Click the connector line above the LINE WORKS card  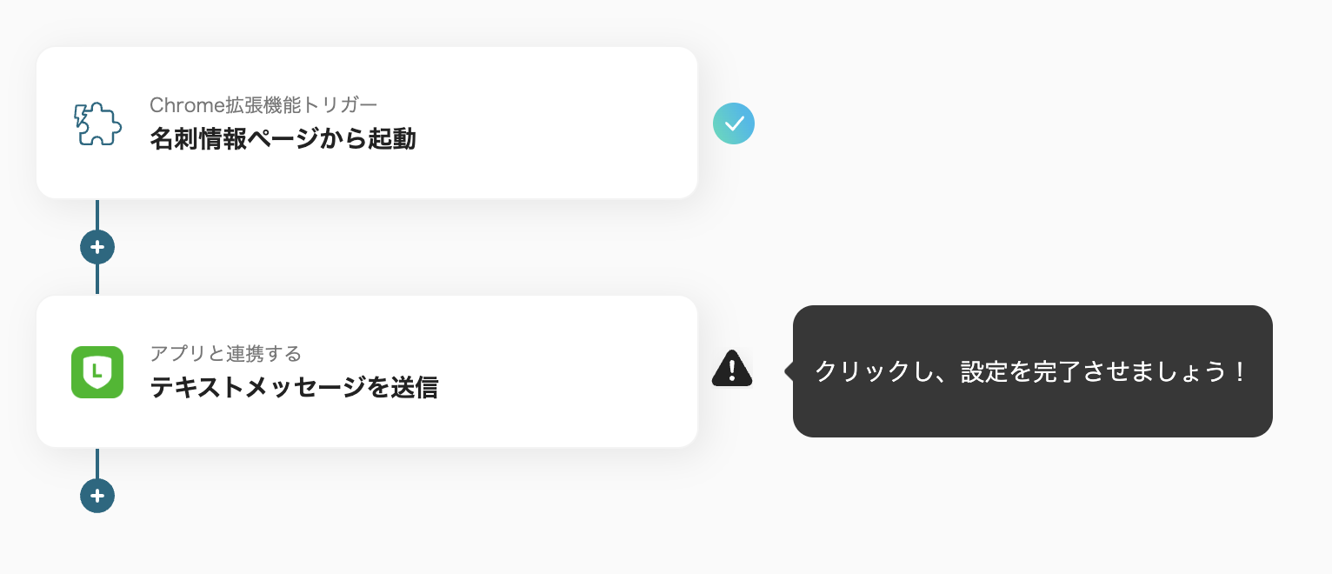point(97,279)
